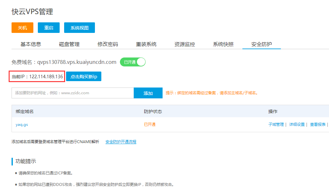View 查看报表 for yaq.gs

pyautogui.click(x=318, y=125)
